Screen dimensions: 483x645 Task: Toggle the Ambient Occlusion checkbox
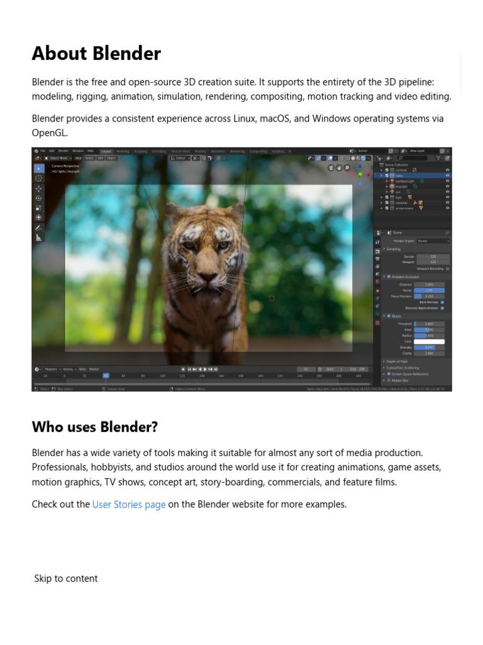tap(389, 277)
